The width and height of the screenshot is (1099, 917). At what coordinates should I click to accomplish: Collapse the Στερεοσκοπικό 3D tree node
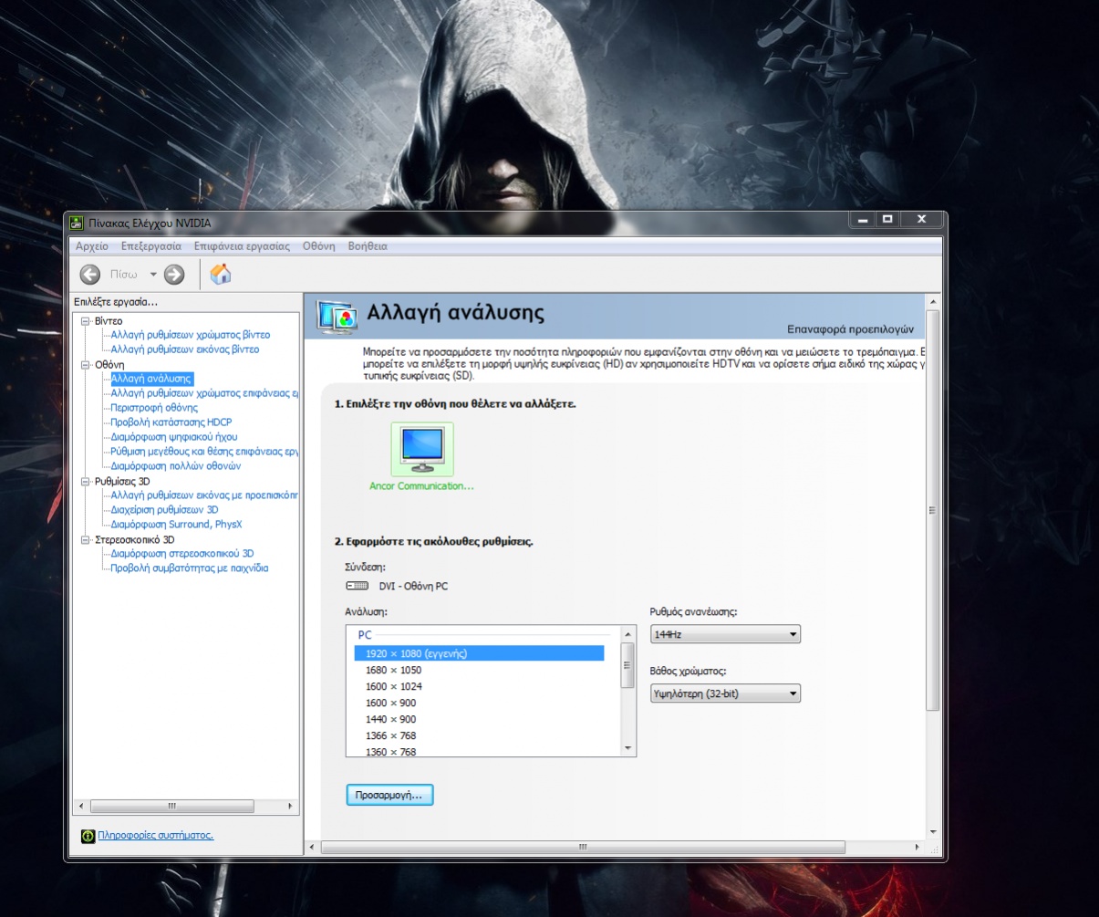tap(86, 539)
